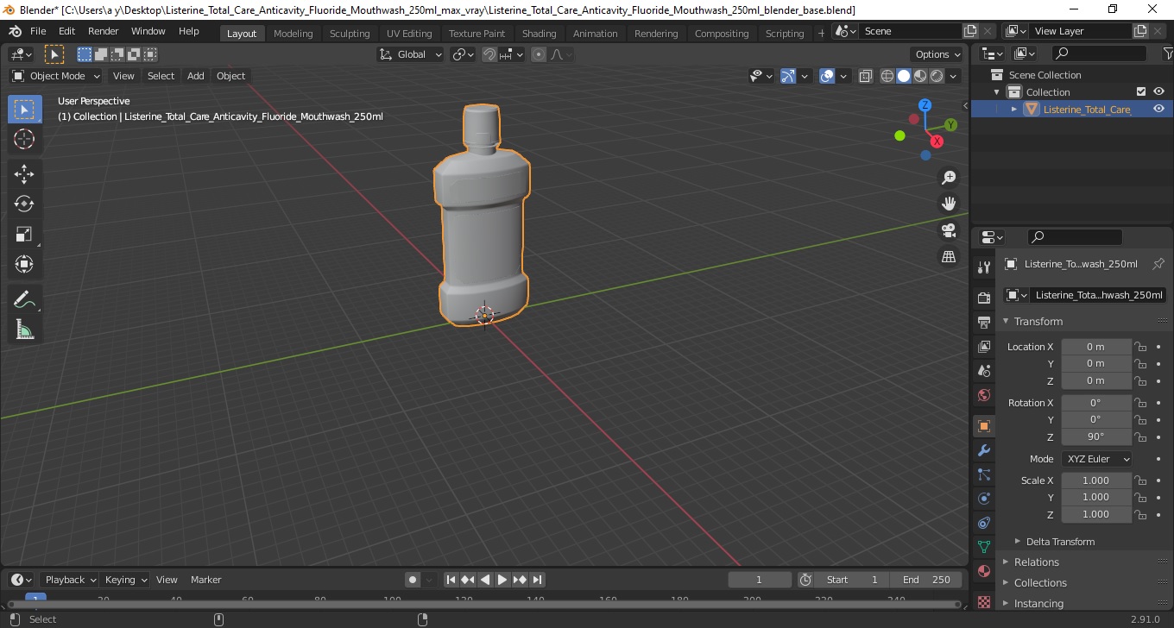Choose the Move tool
1174x628 pixels.
tap(24, 174)
